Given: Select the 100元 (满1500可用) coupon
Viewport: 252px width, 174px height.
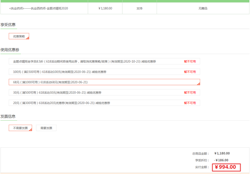Looking at the screenshot, I should 59,72.
